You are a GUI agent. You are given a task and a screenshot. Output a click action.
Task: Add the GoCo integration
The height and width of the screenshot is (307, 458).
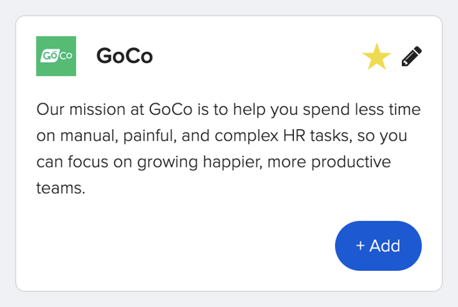click(378, 245)
